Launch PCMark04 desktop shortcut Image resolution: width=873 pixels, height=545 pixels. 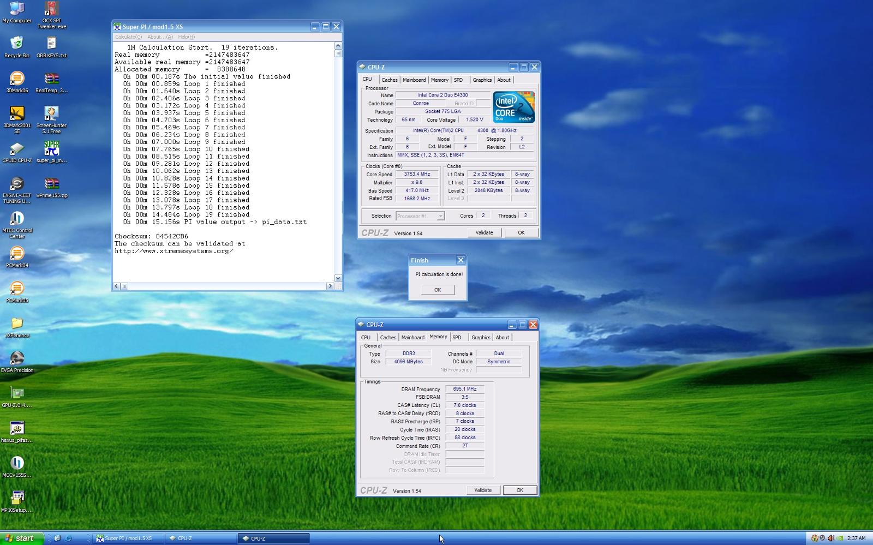pyautogui.click(x=17, y=257)
